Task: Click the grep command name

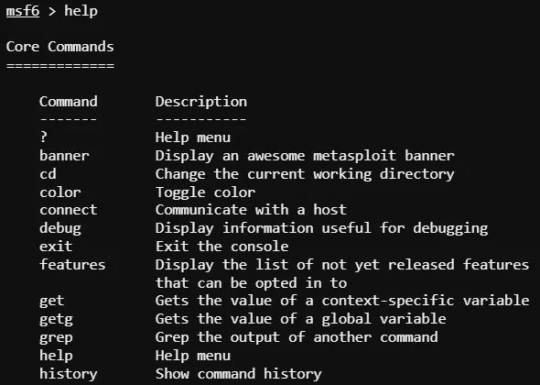Action: [x=56, y=337]
